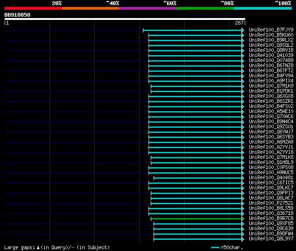Image resolution: width=296 pixels, height=251 pixels.
Task: Click hit label UniRef100_B1PDK1
Action: pyautogui.click(x=271, y=91)
